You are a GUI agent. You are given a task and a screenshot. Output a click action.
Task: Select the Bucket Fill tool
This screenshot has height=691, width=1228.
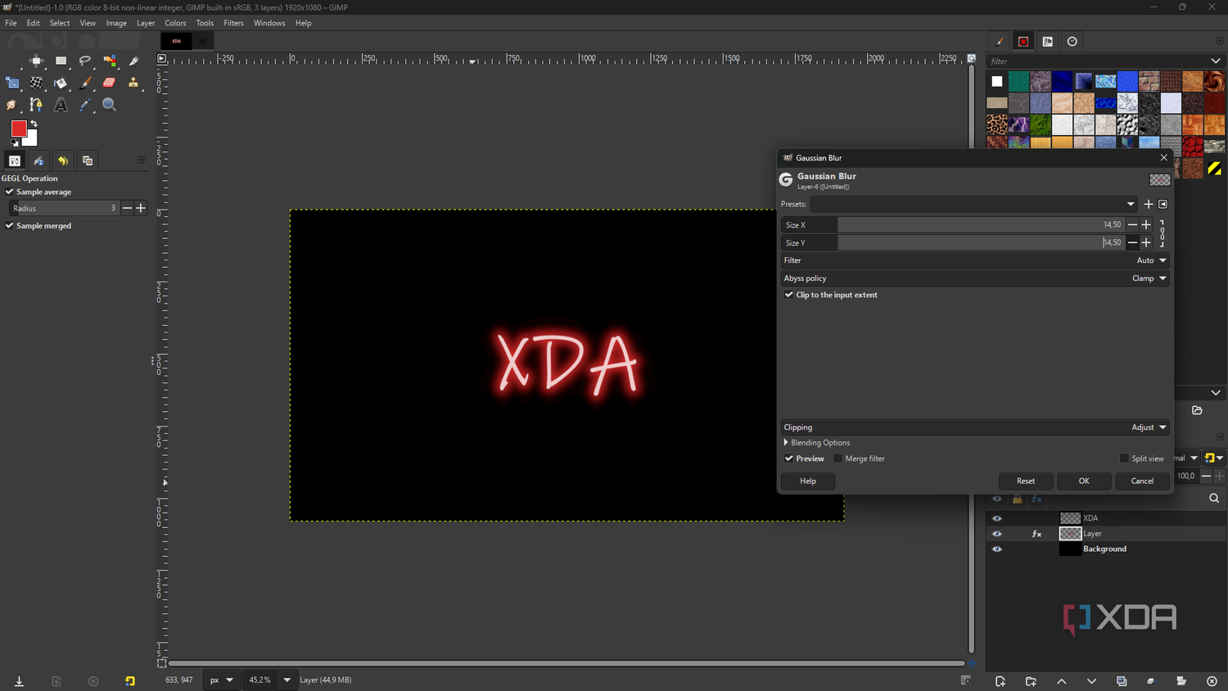click(61, 83)
